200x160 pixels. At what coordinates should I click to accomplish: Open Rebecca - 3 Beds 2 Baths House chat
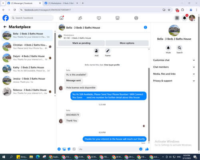point(27,92)
